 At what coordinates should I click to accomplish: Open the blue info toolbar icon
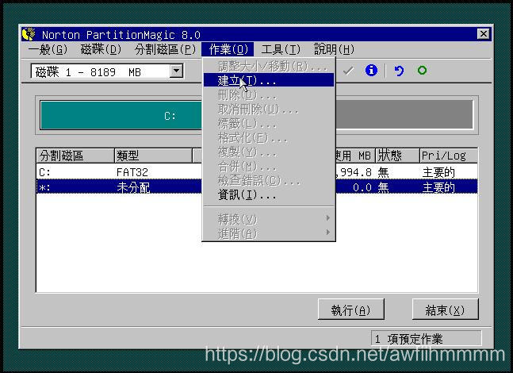371,70
